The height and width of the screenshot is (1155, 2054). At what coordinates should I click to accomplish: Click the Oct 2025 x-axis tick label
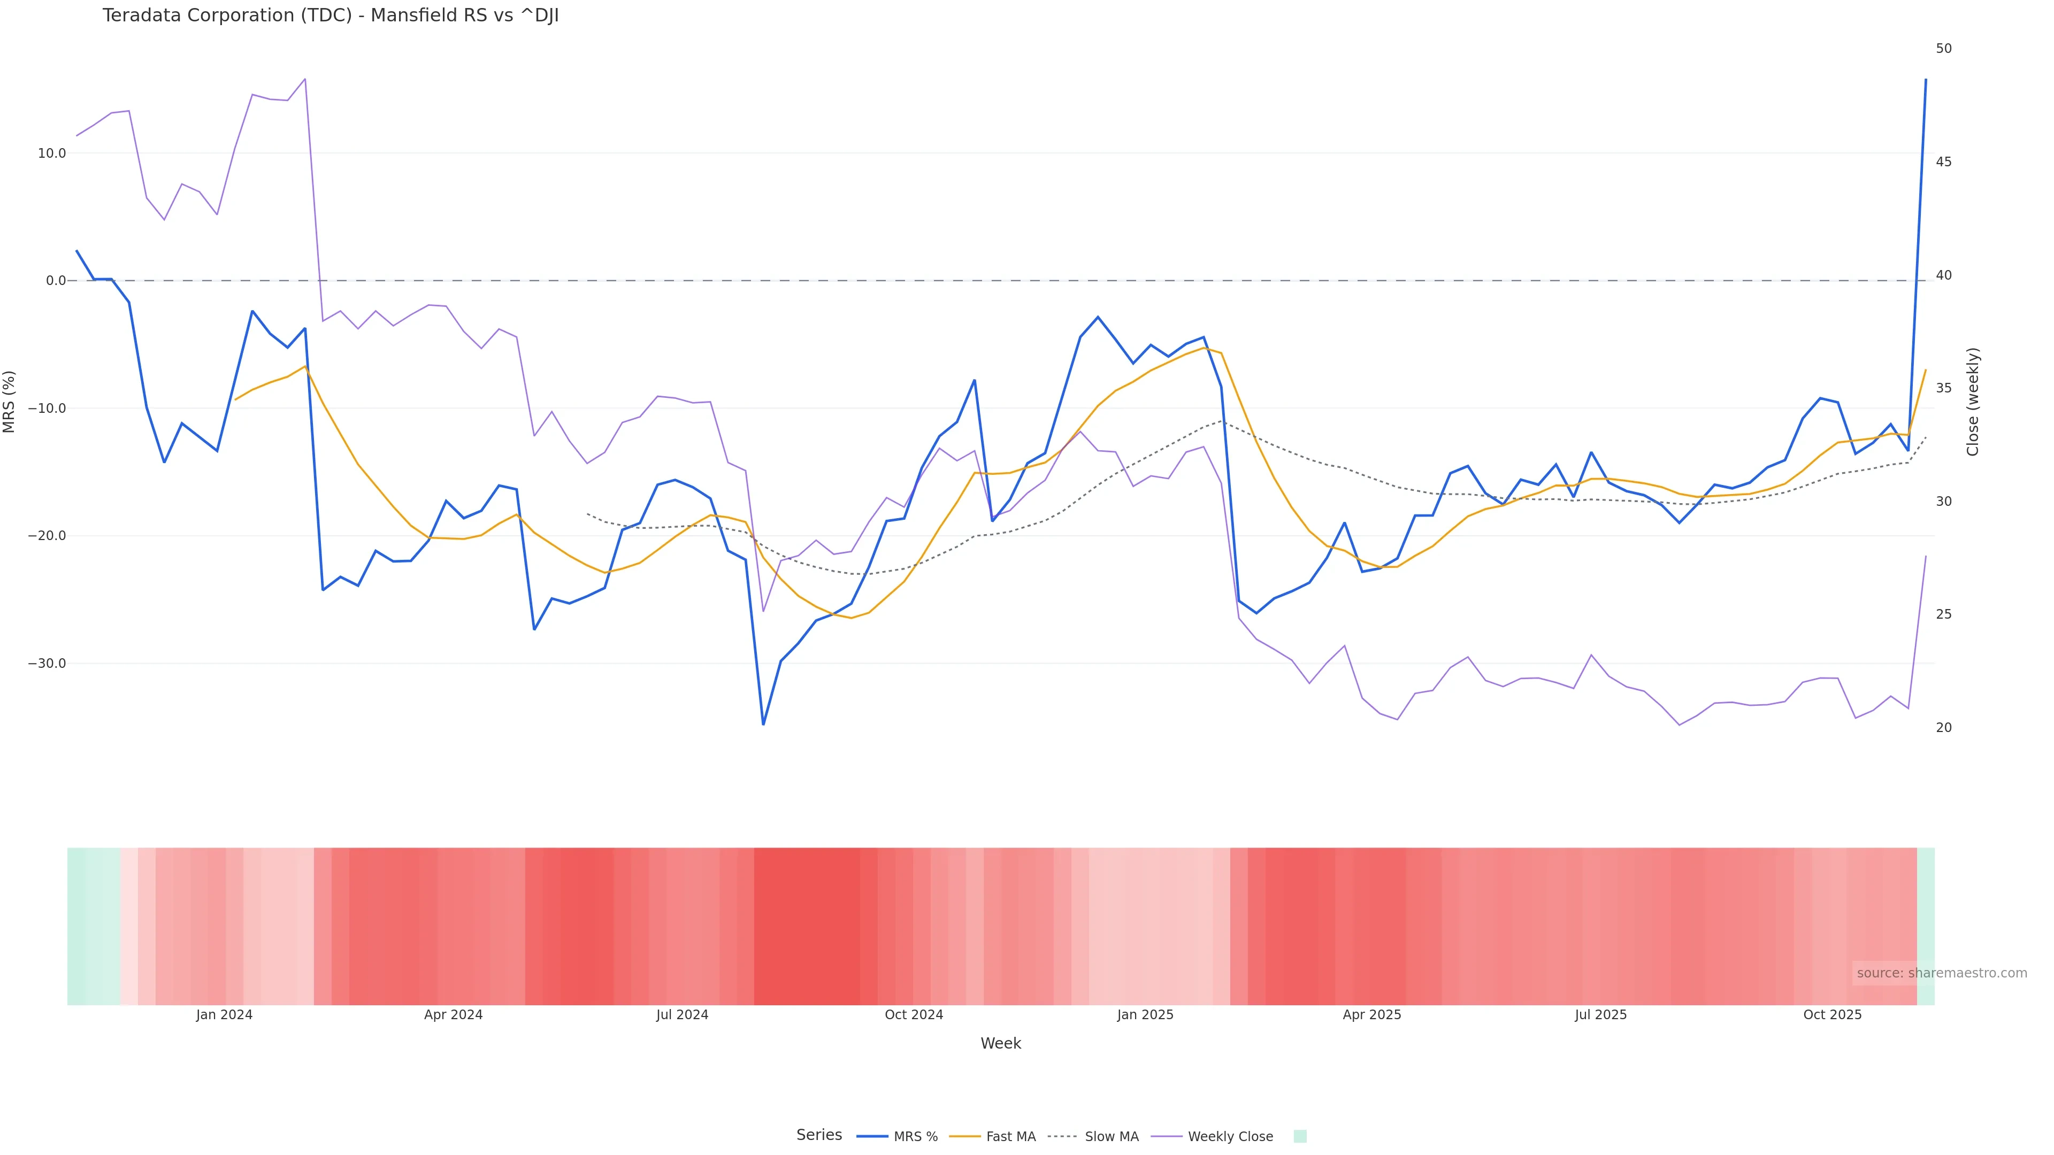(x=1833, y=1015)
